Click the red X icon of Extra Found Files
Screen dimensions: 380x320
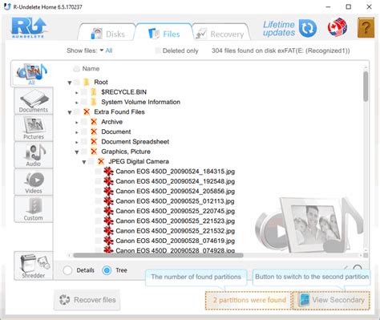(x=87, y=111)
